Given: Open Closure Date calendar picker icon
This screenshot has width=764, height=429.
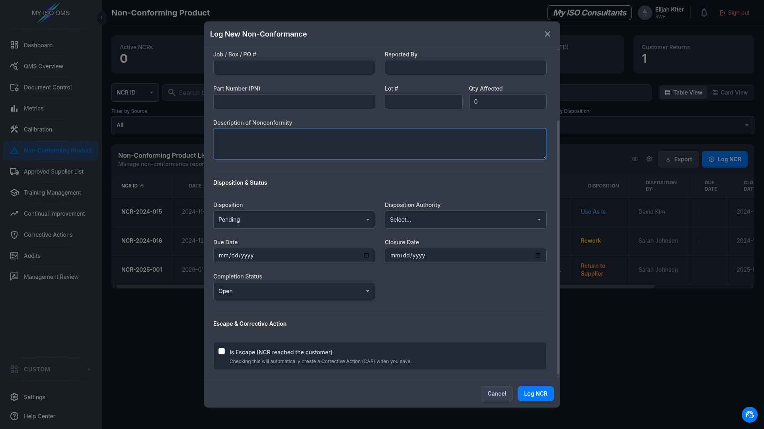Looking at the screenshot, I should (x=538, y=255).
